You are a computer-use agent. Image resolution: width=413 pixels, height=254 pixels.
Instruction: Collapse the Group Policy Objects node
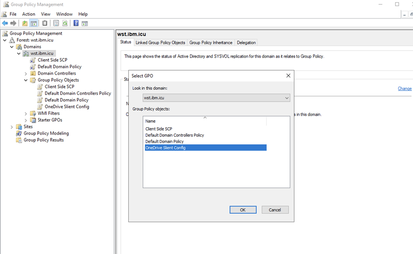click(x=26, y=80)
